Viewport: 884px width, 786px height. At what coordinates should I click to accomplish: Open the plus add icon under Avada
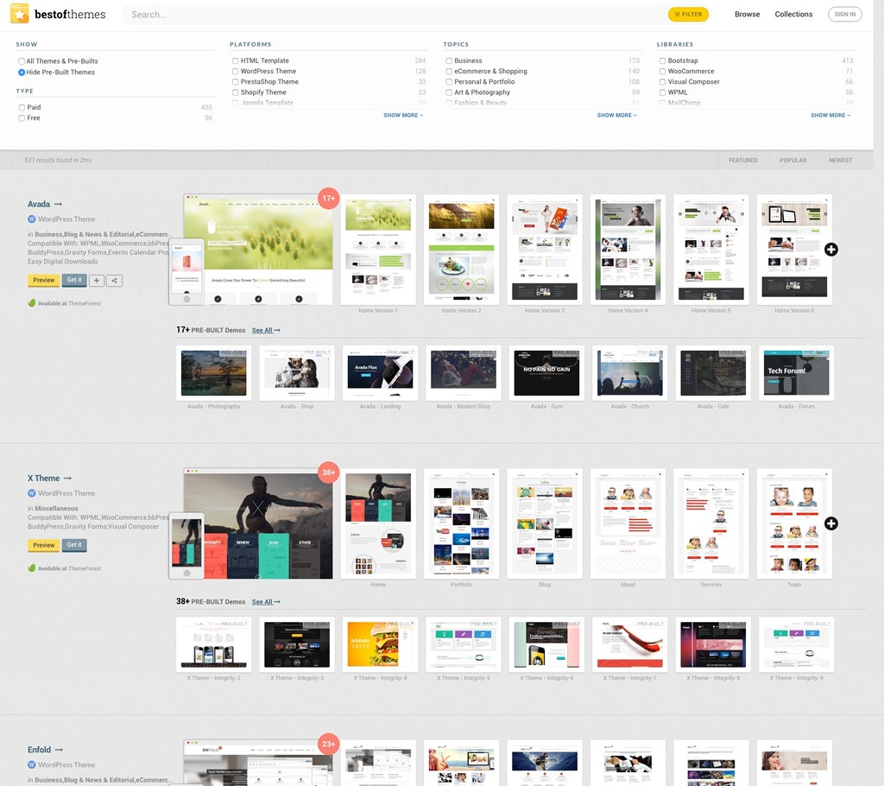[x=97, y=281]
